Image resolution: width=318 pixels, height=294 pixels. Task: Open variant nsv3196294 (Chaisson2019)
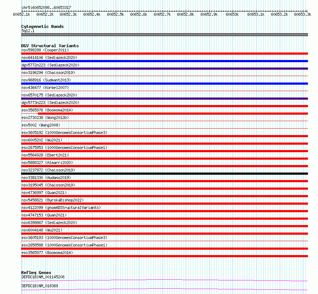coord(48,73)
